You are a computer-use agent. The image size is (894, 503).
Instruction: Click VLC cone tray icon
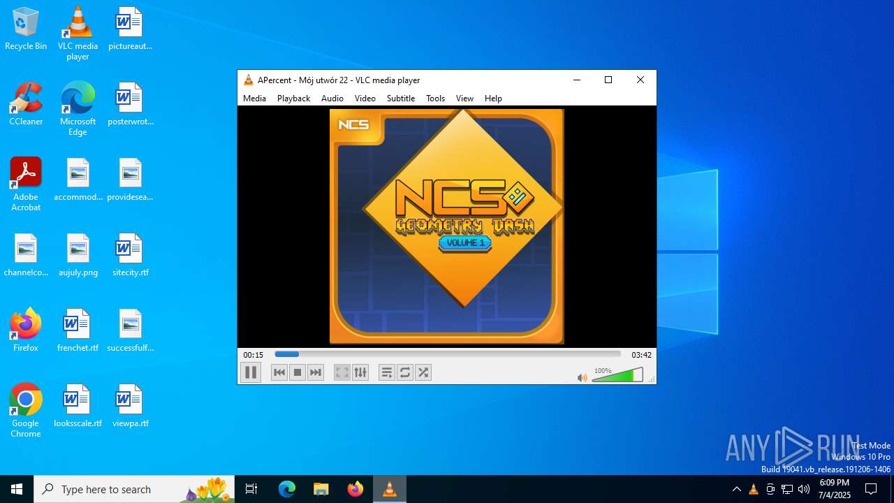[x=754, y=489]
